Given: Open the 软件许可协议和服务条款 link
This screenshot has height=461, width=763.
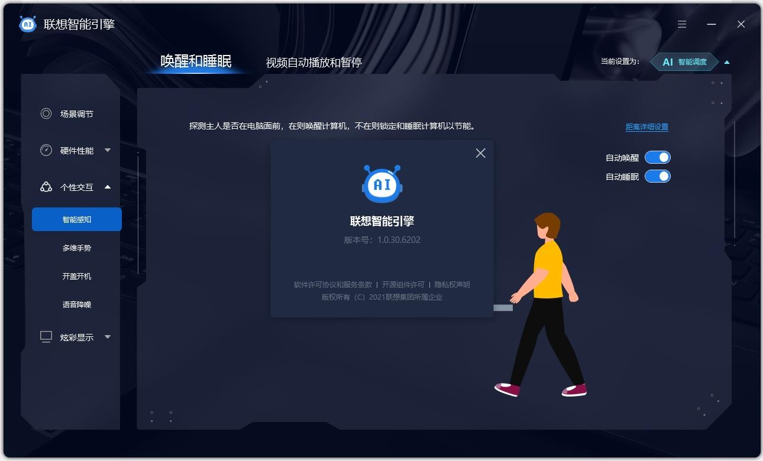Looking at the screenshot, I should 333,284.
